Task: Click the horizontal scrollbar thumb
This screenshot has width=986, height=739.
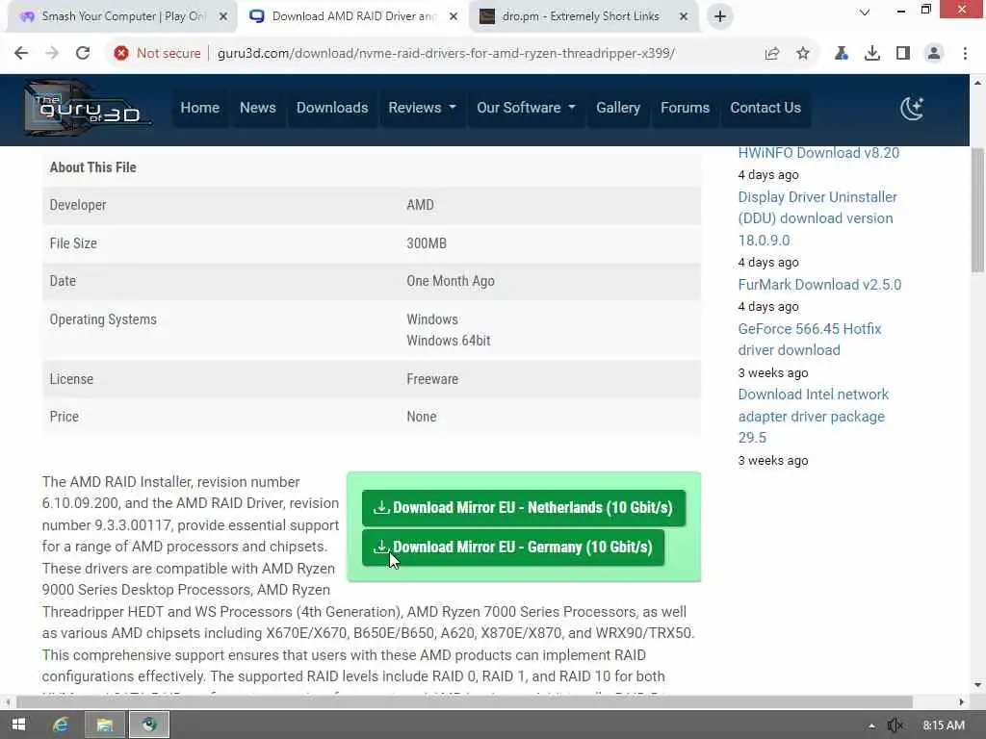Action: point(464,701)
